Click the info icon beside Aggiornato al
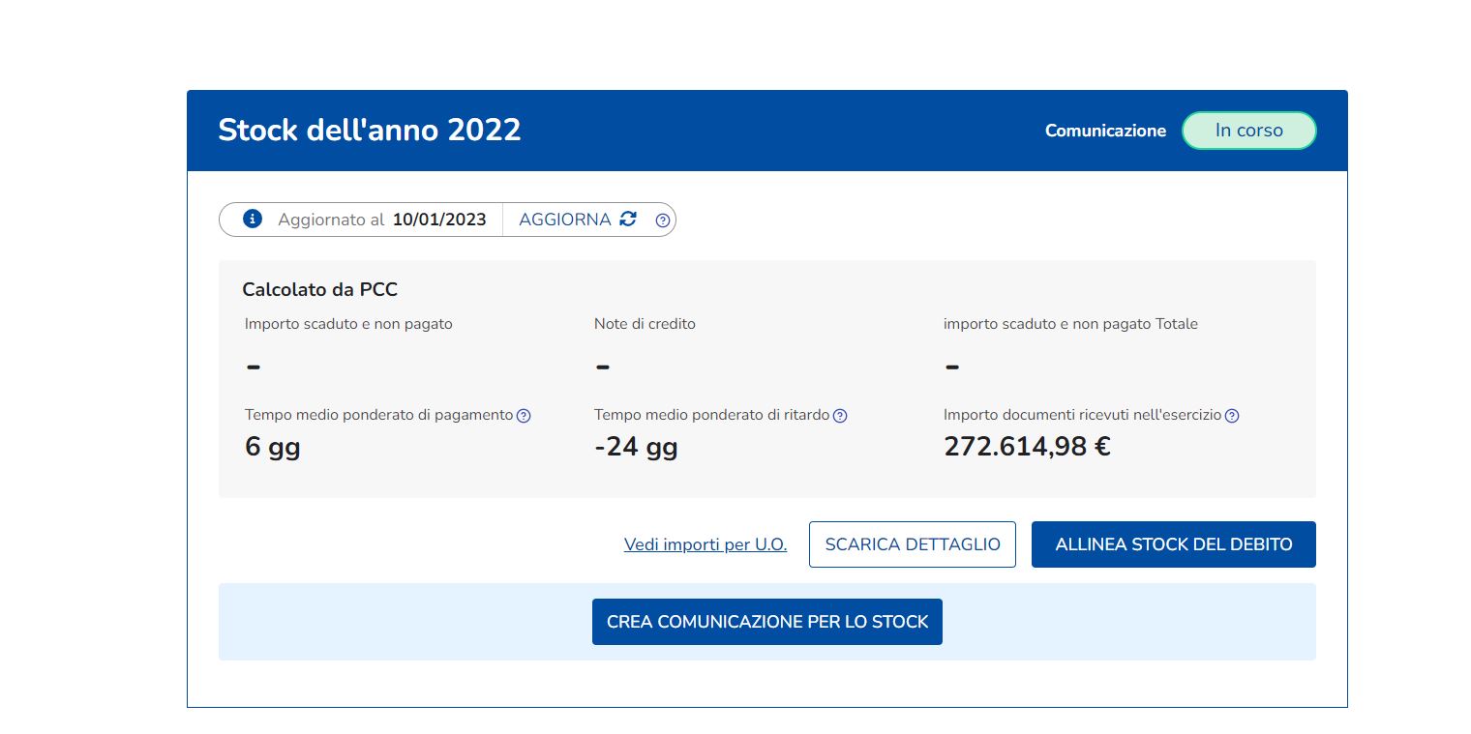 253,219
